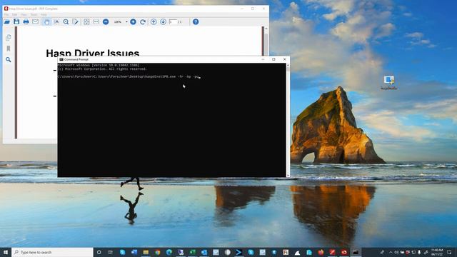Open the File menu in PDF Complete

click(6, 14)
